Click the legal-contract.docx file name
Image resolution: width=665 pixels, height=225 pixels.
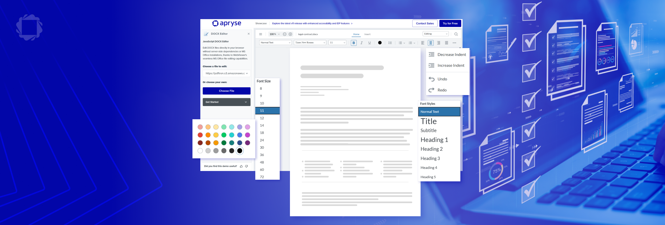(x=308, y=34)
